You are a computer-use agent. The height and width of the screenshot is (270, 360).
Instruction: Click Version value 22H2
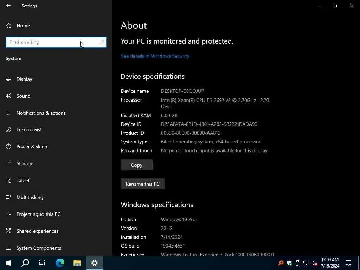pyautogui.click(x=167, y=228)
